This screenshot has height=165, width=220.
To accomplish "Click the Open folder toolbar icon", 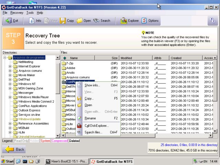I will tap(79, 21).
